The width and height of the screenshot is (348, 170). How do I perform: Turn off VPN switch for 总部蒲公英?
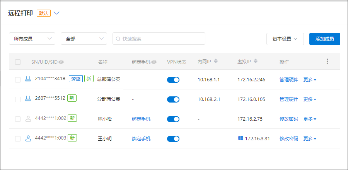coord(173,80)
